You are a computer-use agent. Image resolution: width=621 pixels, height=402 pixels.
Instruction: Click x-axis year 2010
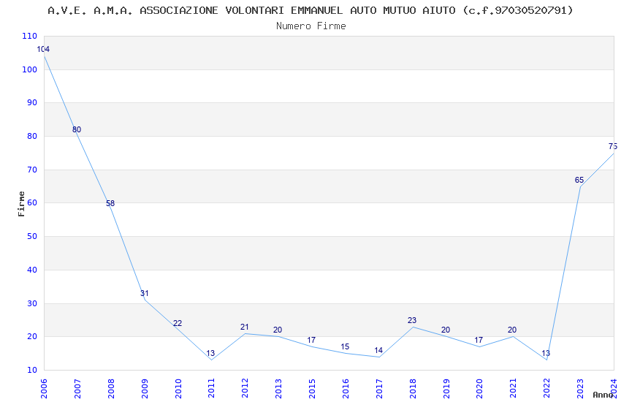click(178, 389)
